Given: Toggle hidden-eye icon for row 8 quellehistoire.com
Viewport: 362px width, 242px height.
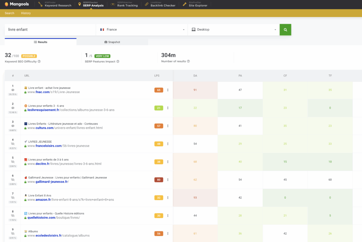Looking at the screenshot, I should tap(13, 216).
